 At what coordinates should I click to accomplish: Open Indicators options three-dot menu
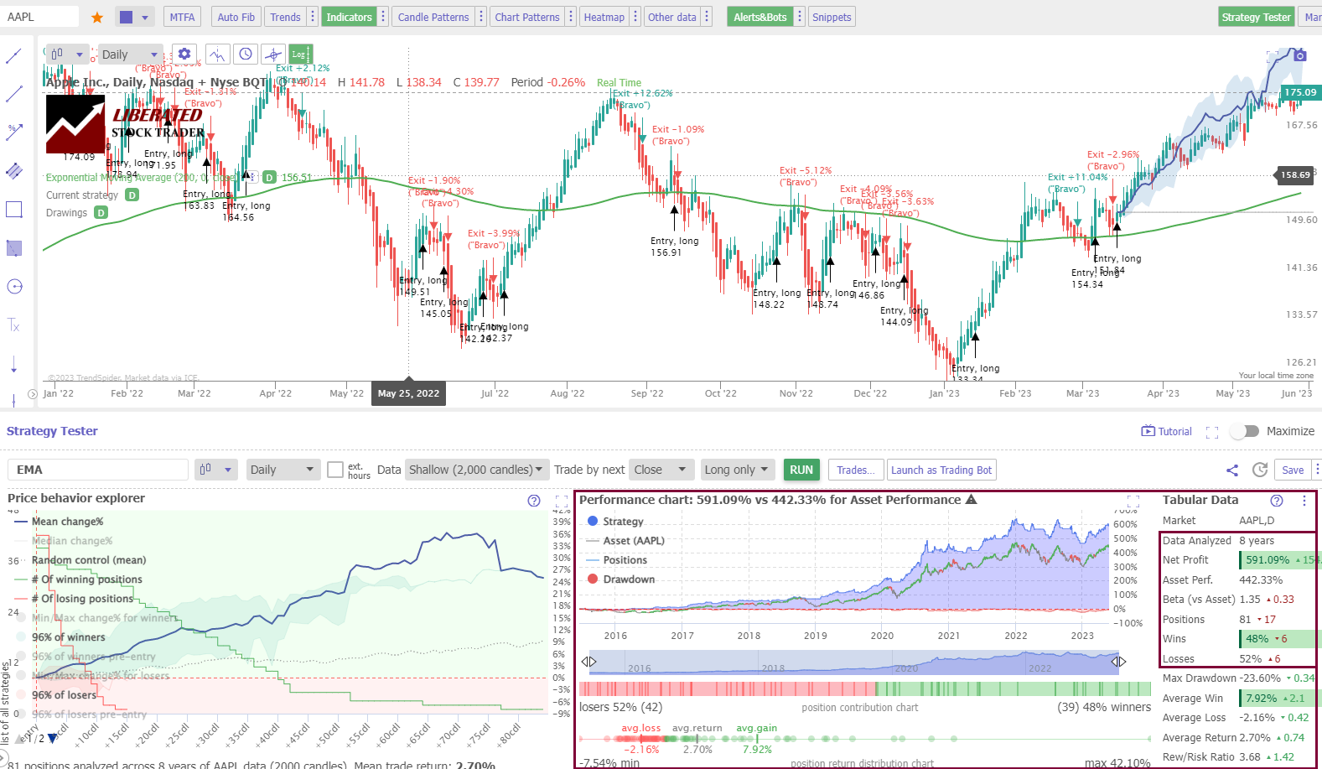(383, 17)
